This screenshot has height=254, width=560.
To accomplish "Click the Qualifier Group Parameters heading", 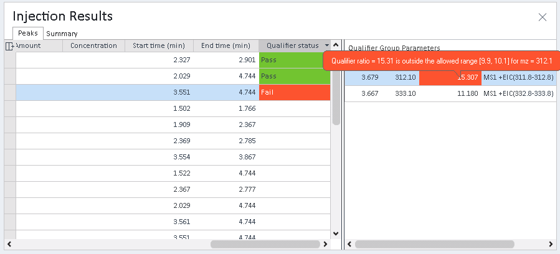I will tap(394, 48).
